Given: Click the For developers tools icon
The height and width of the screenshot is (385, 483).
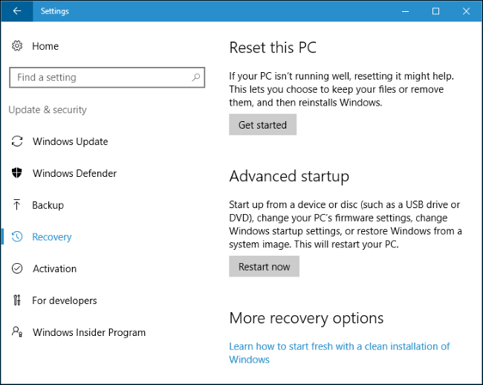Looking at the screenshot, I should point(17,301).
